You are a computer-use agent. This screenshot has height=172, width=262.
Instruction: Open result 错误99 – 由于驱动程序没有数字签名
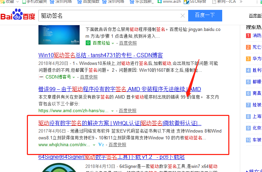click(x=120, y=89)
